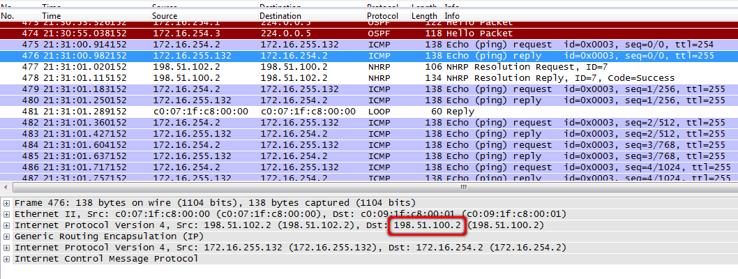Expand the Ethernet II tree node
738x279 pixels.
pos(6,214)
